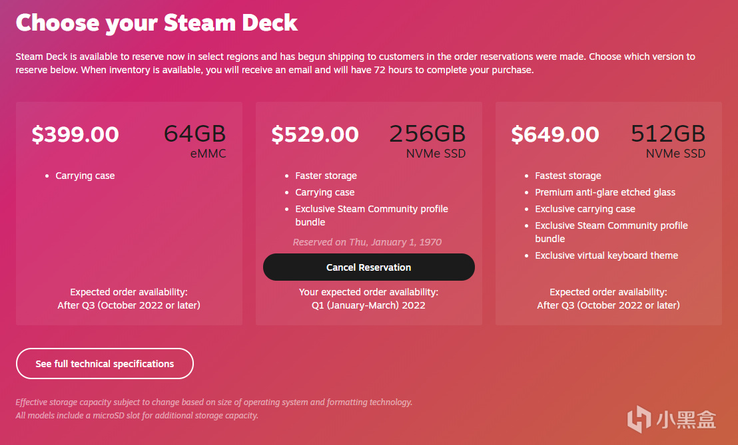Click the Cancel Reservation button
This screenshot has width=738, height=445.
(368, 267)
